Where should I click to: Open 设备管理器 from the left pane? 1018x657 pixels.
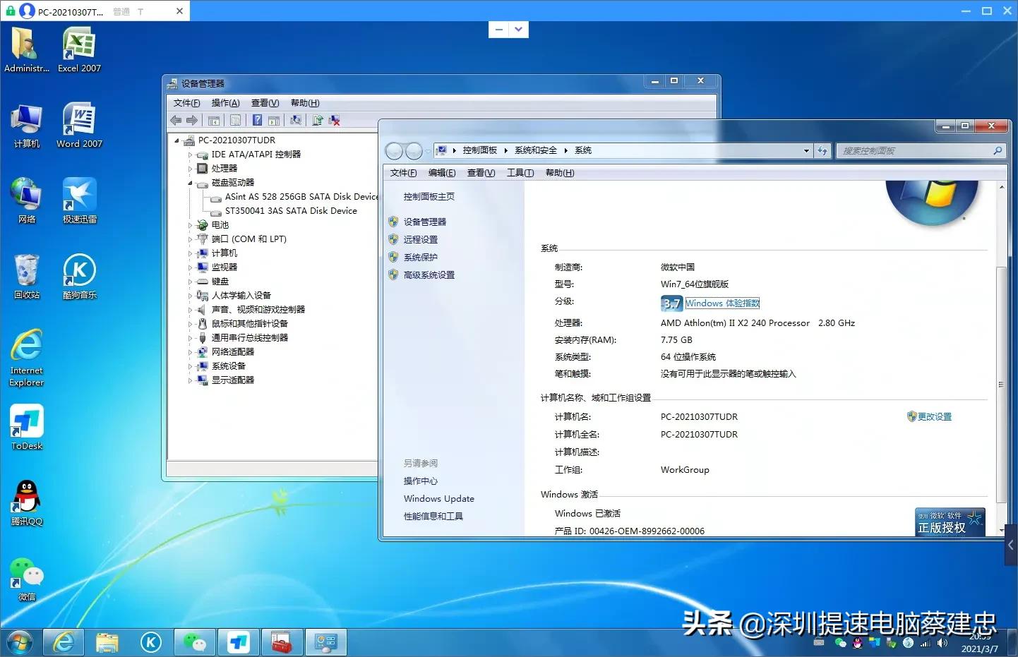pyautogui.click(x=425, y=222)
